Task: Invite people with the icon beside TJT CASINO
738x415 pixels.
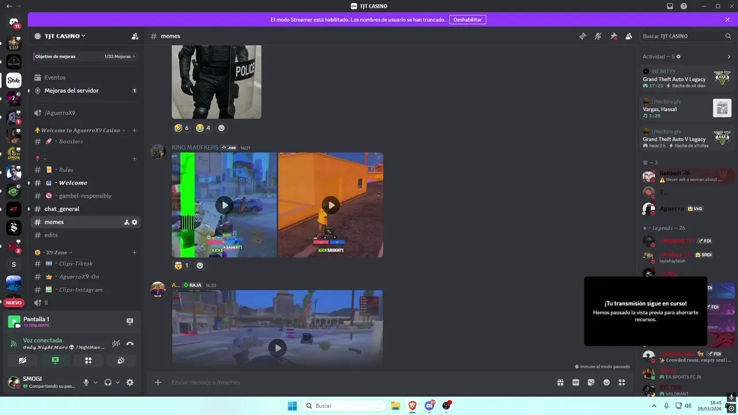Action: 135,36
